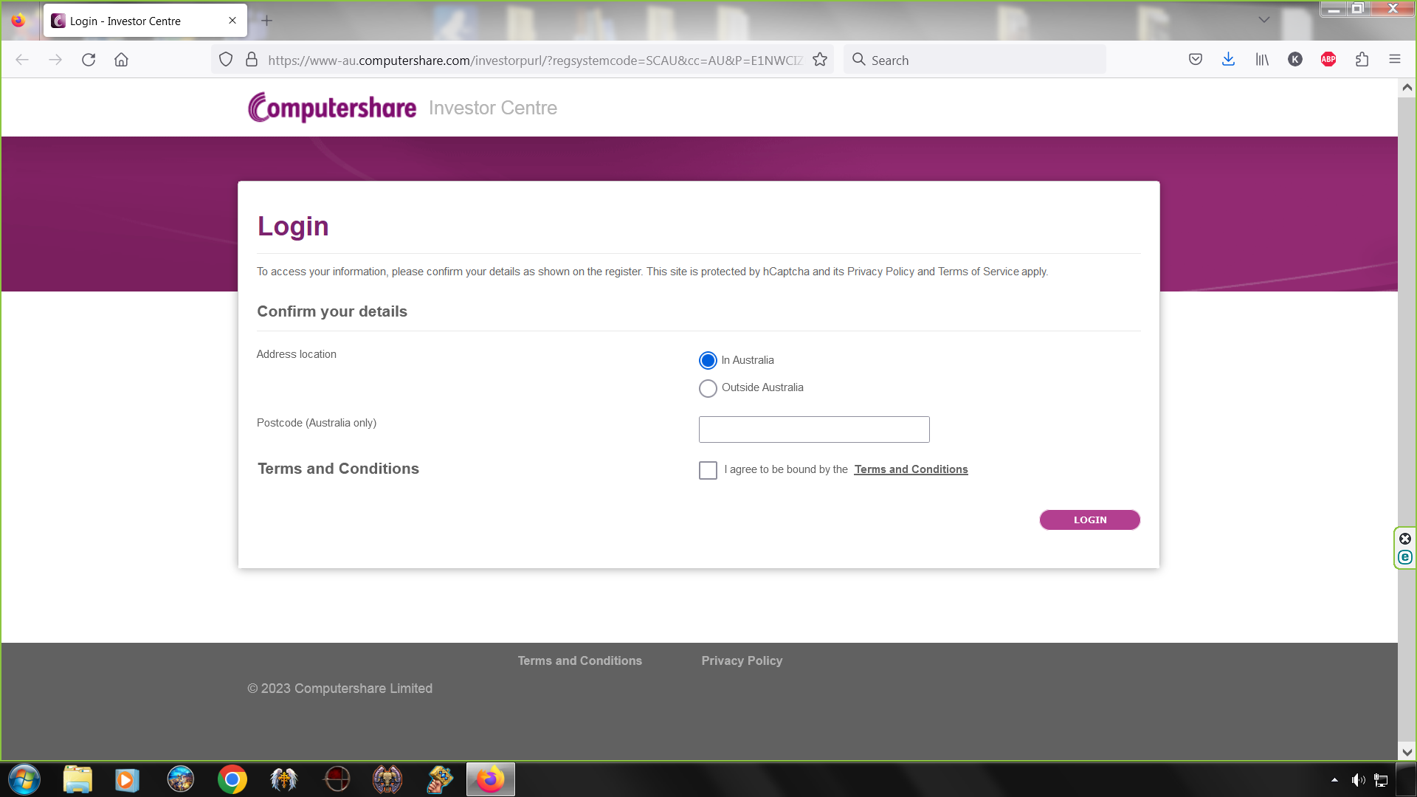Viewport: 1417px width, 797px height.
Task: Click the Computershare logo
Action: pyautogui.click(x=332, y=108)
